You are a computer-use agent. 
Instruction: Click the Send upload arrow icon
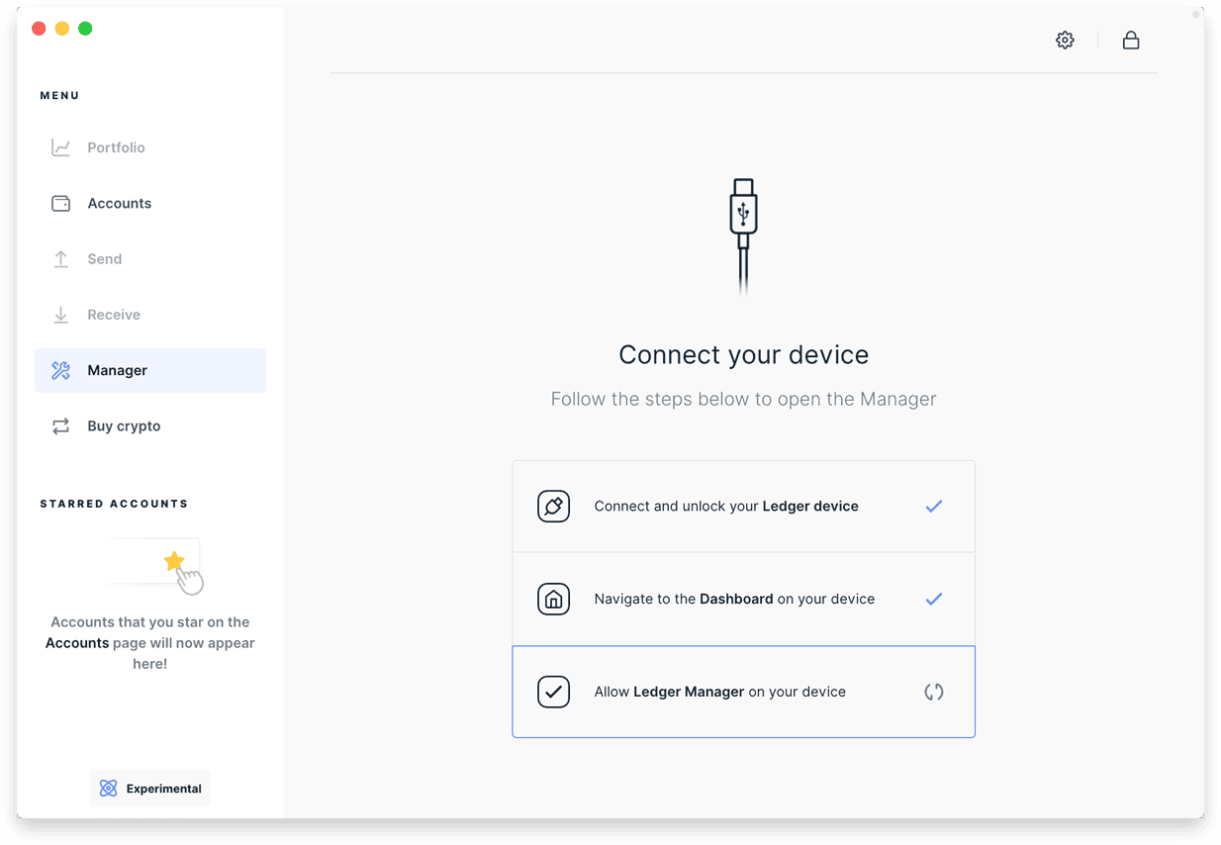(60, 259)
